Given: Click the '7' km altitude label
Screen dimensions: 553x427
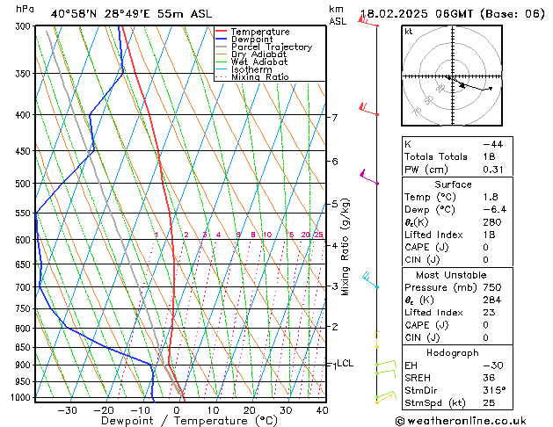Looking at the screenshot, I should pos(334,118).
